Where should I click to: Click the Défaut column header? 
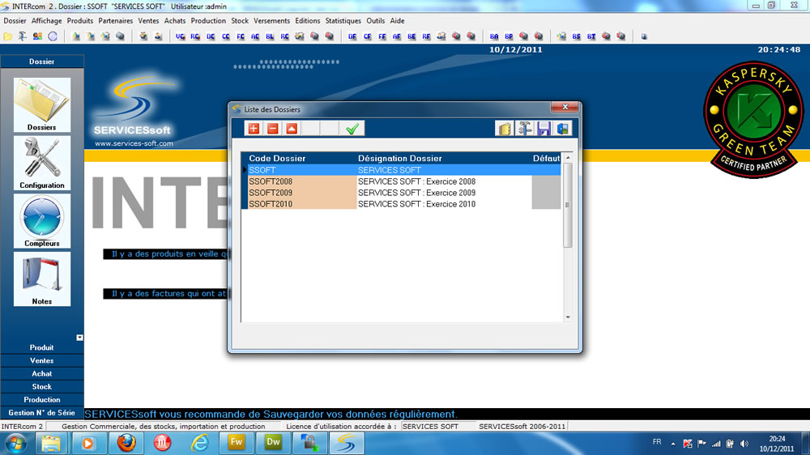click(x=546, y=158)
